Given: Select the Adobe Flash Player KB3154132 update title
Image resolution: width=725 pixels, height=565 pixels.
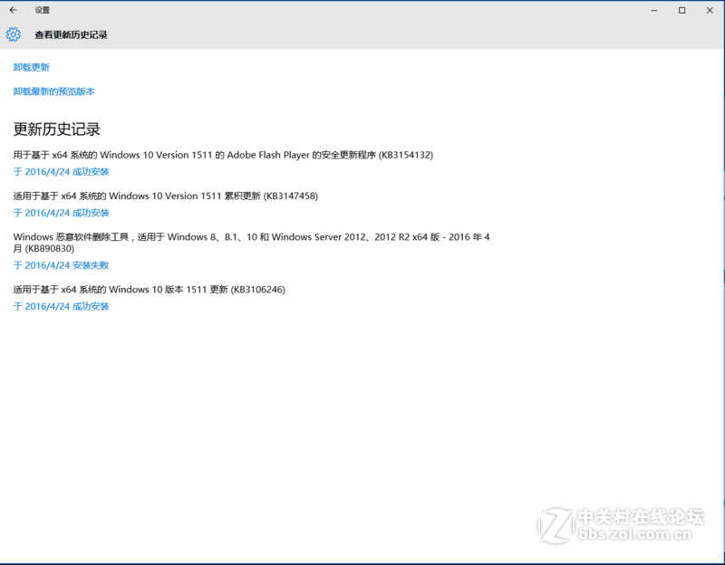Looking at the screenshot, I should tap(223, 155).
